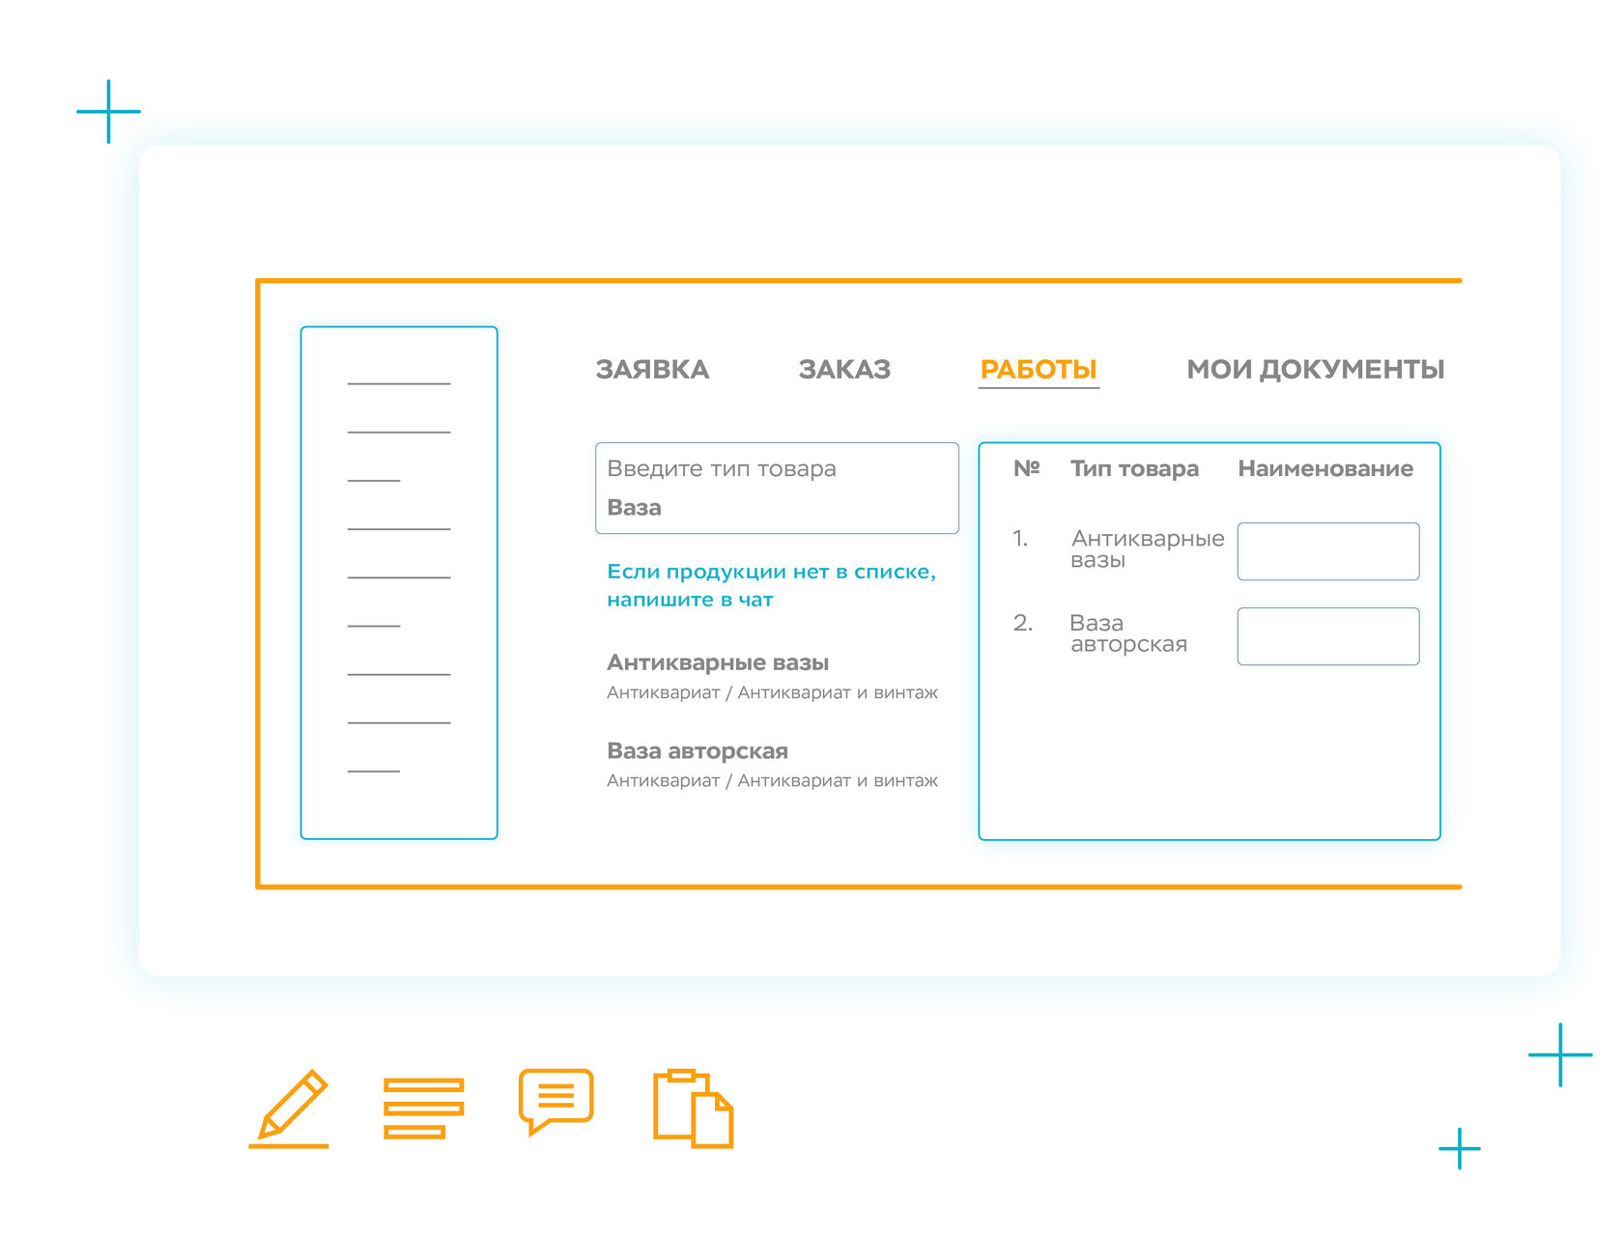
Task: Click row number 1. in table
Action: point(1020,539)
